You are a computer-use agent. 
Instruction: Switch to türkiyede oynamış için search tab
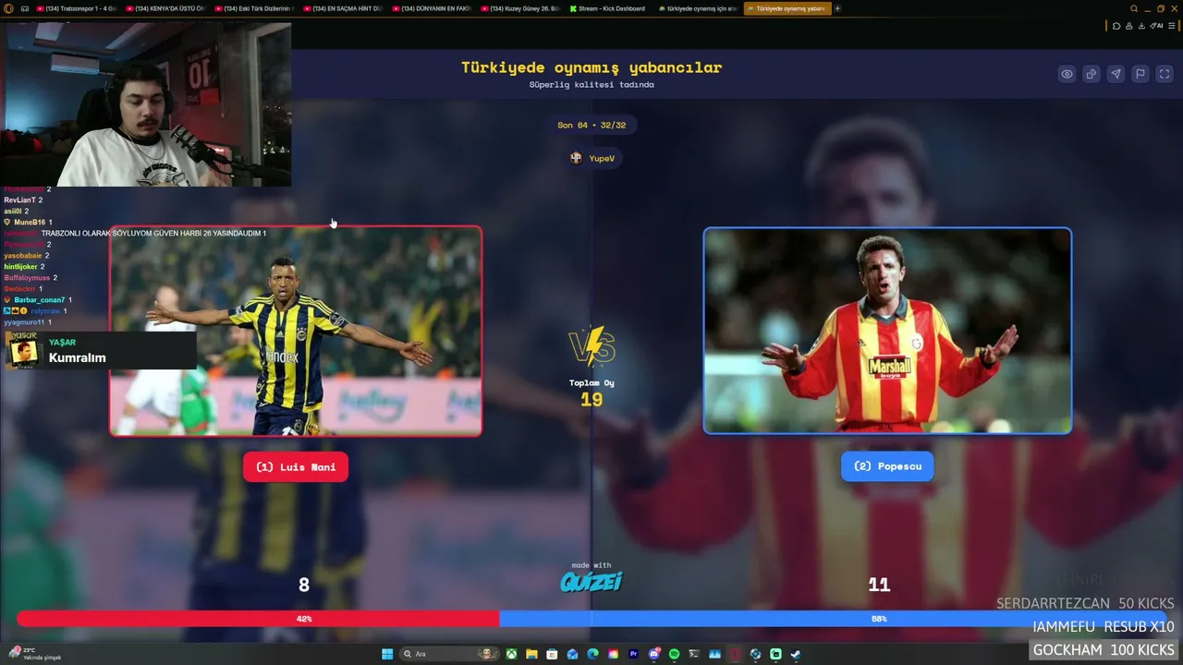click(698, 8)
